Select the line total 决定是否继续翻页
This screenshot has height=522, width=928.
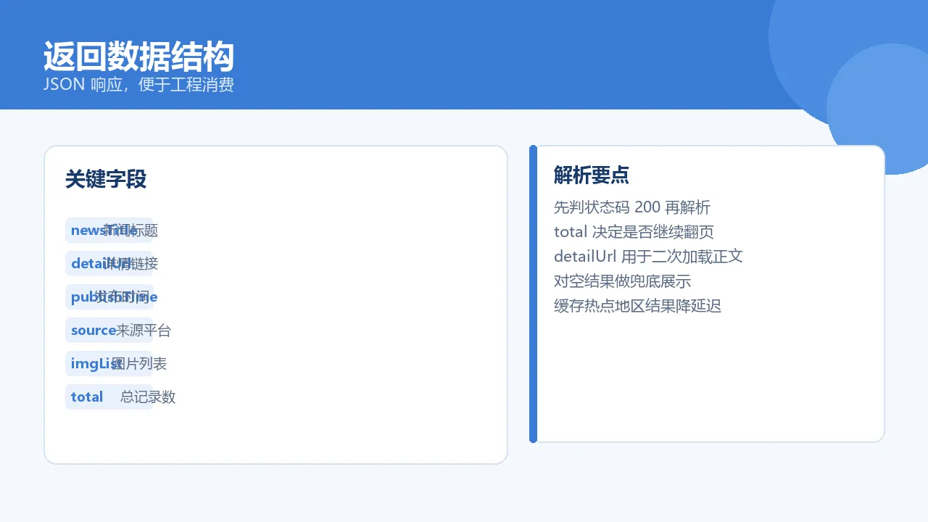(634, 232)
